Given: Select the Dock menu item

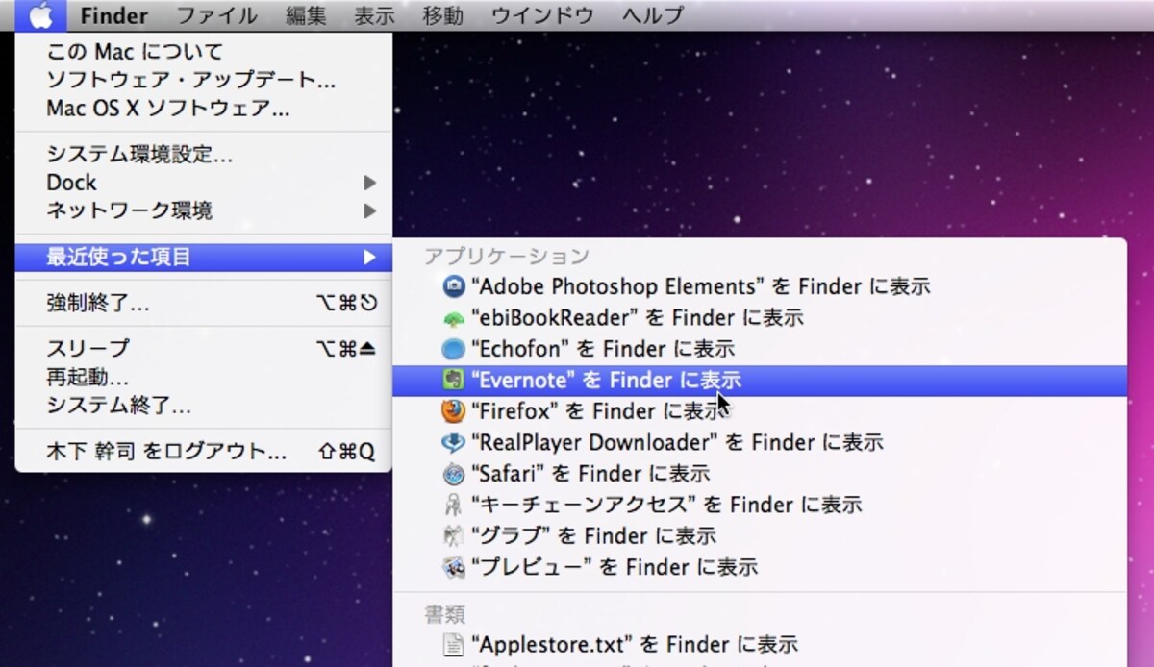Looking at the screenshot, I should click(x=204, y=183).
